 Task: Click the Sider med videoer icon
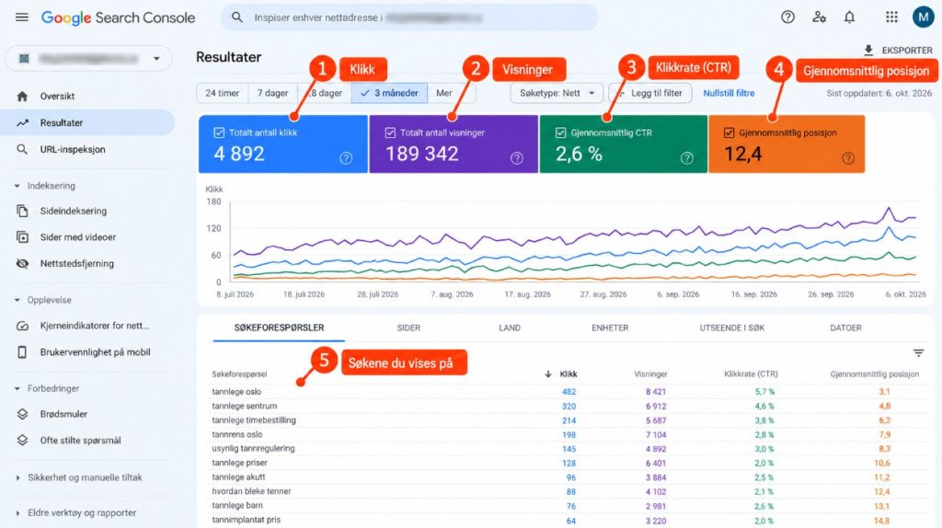point(22,237)
